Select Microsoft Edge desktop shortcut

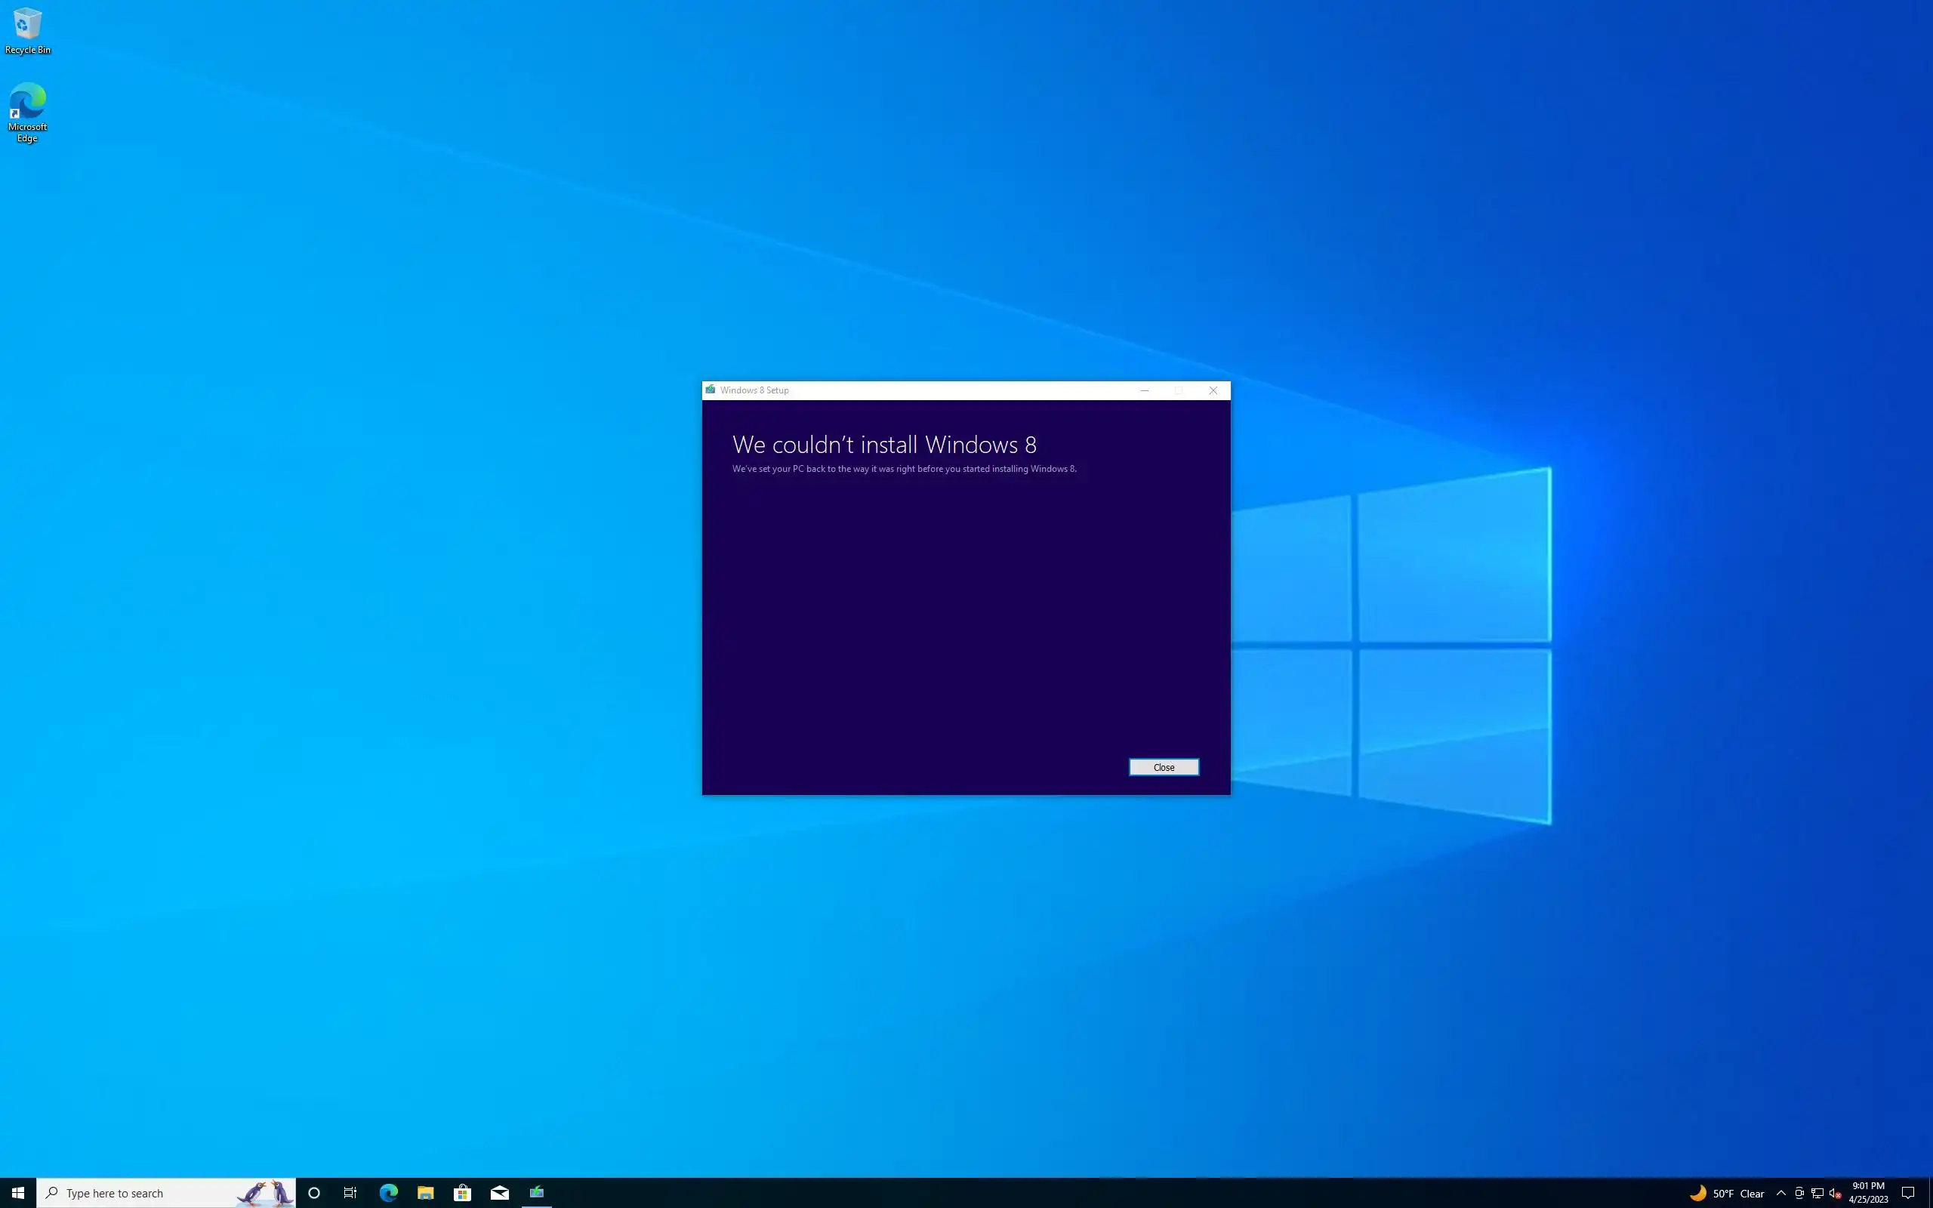coord(27,110)
